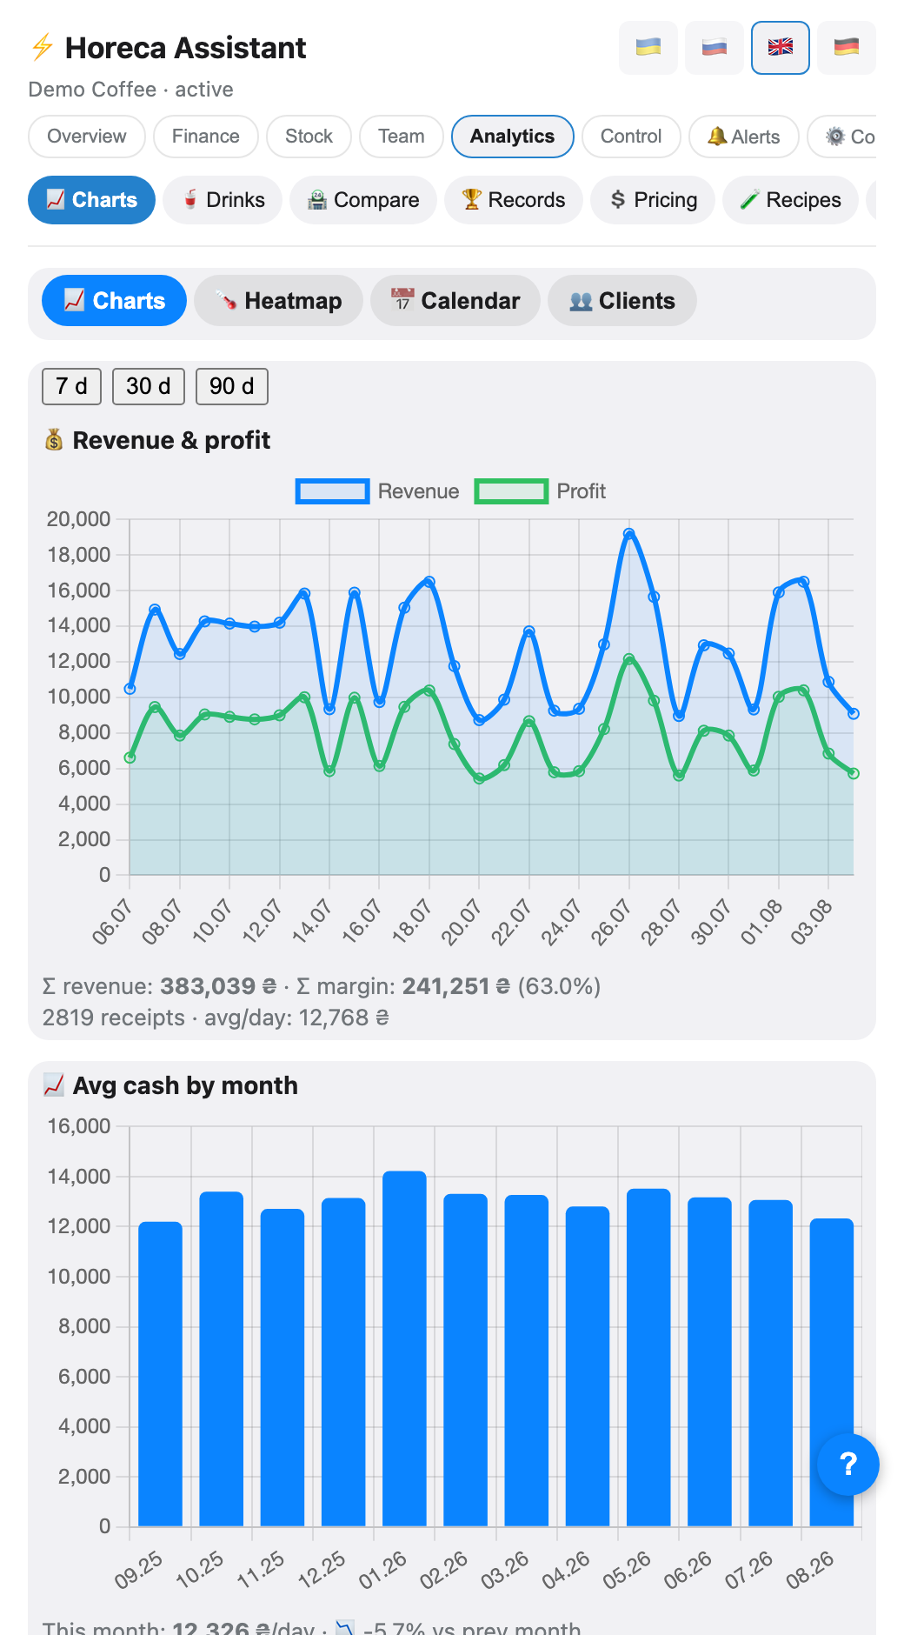Switch to the Stock tab
Image resolution: width=904 pixels, height=1635 pixels.
click(309, 137)
